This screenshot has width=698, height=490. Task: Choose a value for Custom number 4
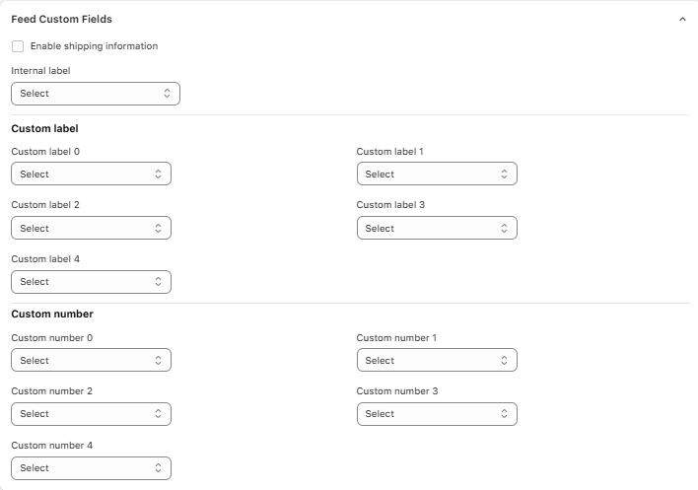[91, 468]
